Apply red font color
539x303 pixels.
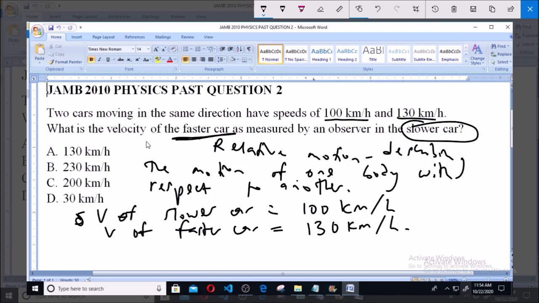170,59
